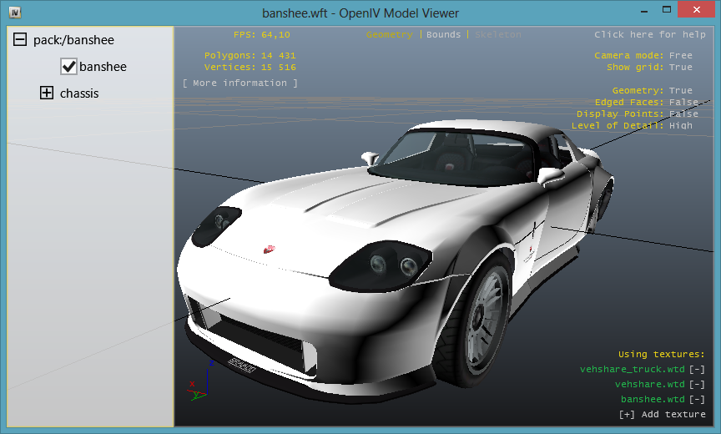Toggle Display Points option
Image resolution: width=721 pixels, height=434 pixels.
click(x=683, y=114)
